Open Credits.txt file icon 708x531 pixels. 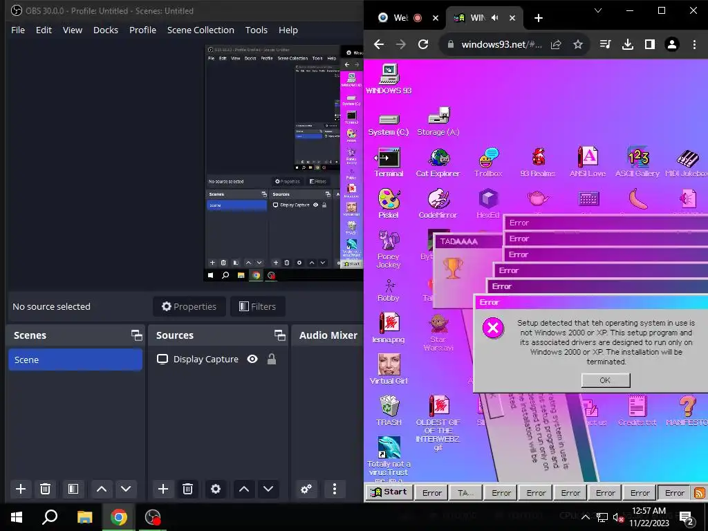point(637,411)
